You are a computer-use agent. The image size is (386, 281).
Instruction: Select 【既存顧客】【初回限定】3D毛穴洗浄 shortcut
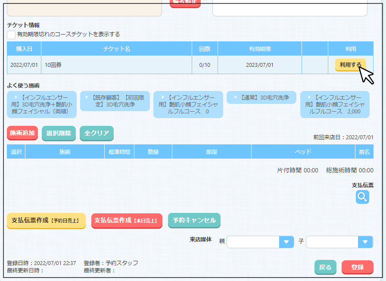click(x=115, y=101)
